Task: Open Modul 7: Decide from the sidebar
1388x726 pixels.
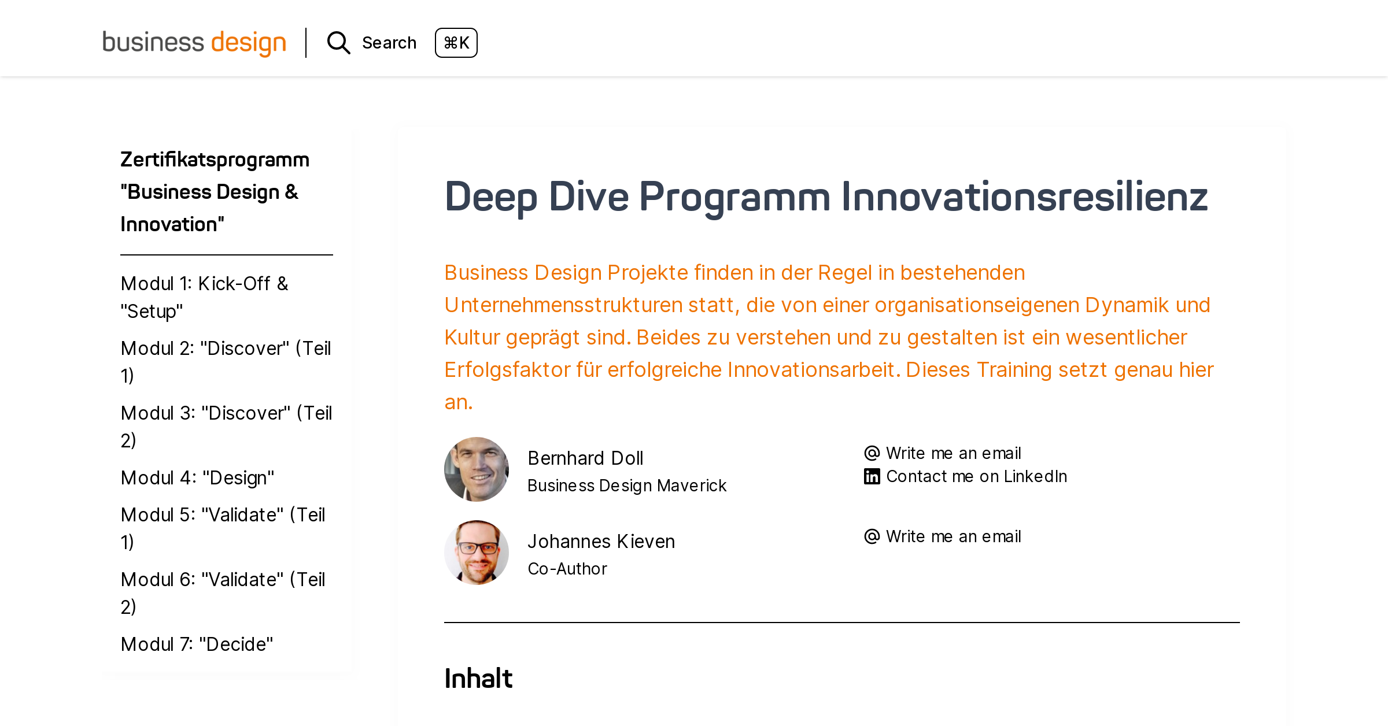Action: (197, 644)
